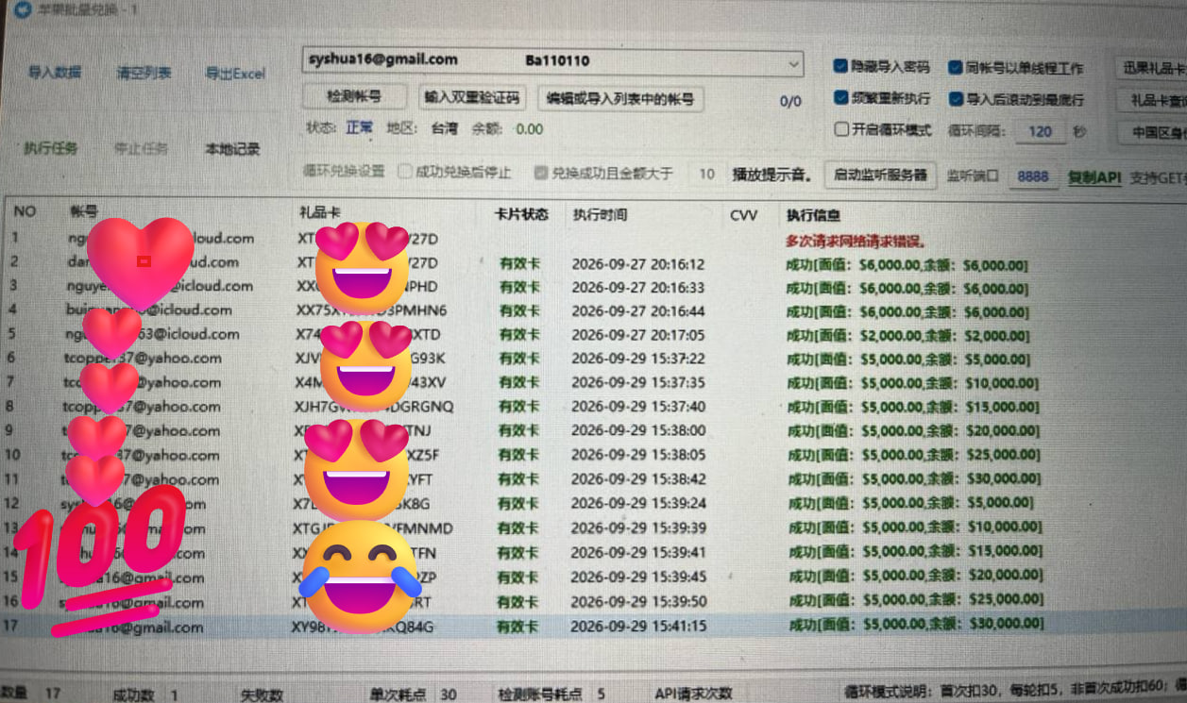Select time cell 2026-09-29 15:39:39
The width and height of the screenshot is (1187, 703).
coord(637,527)
